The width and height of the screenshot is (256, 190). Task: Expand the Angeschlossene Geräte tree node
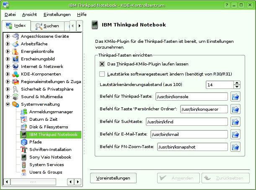[x=8, y=36]
